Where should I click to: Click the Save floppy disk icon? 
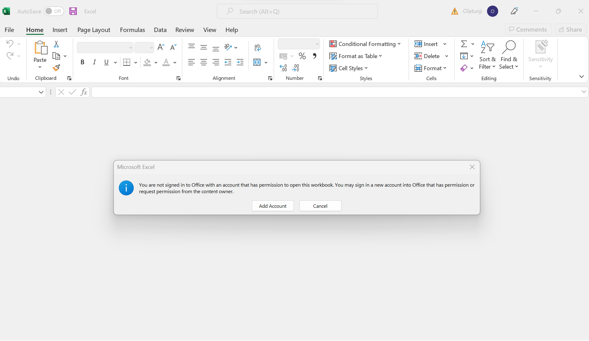(x=73, y=11)
